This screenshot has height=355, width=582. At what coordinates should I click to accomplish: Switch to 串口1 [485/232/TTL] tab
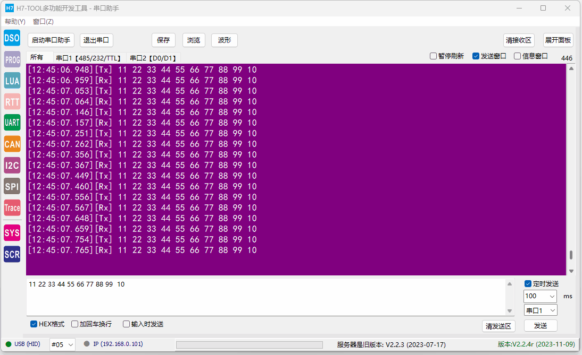tap(89, 58)
